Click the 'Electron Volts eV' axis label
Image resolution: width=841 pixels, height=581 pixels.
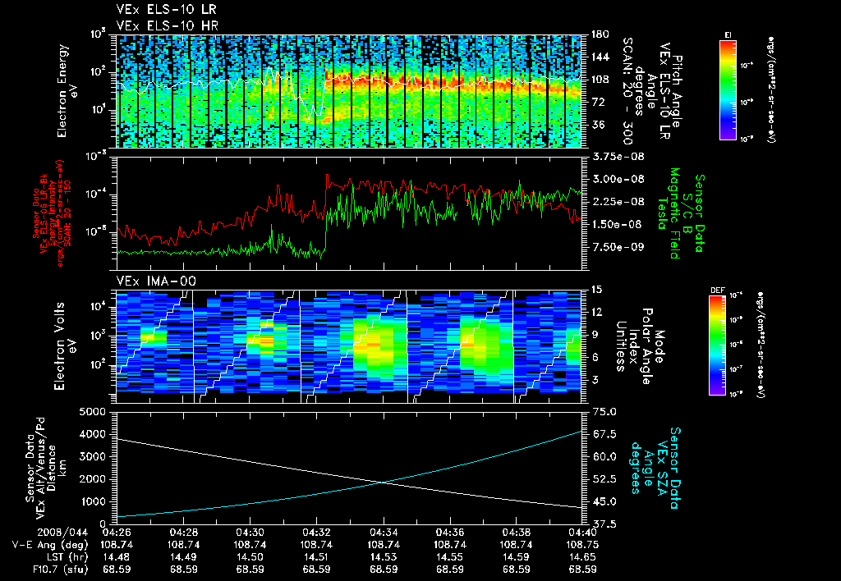(63, 346)
